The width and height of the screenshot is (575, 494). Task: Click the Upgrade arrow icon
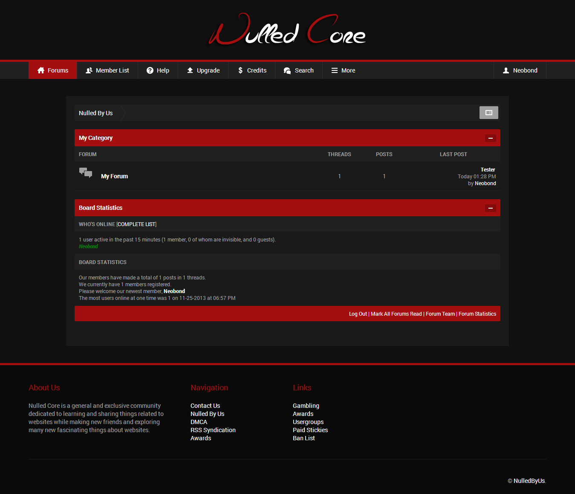pos(190,70)
